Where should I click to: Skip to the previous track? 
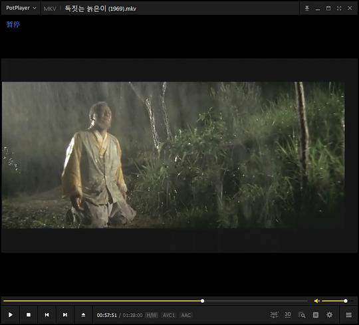coord(47,315)
